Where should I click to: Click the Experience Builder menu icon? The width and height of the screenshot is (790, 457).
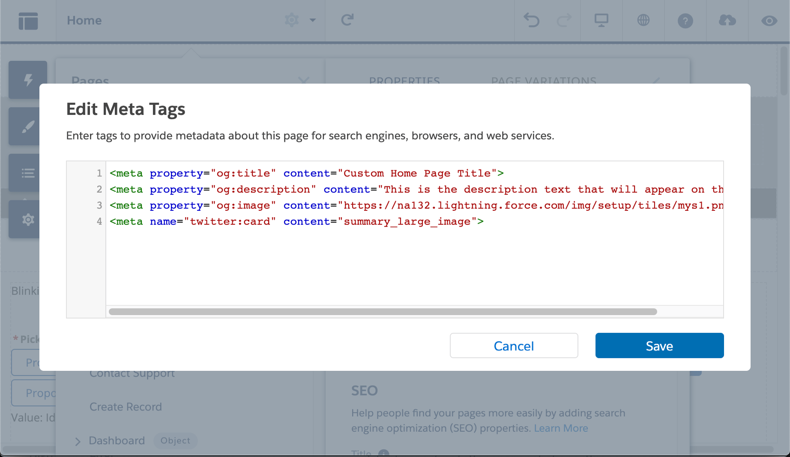(x=28, y=21)
